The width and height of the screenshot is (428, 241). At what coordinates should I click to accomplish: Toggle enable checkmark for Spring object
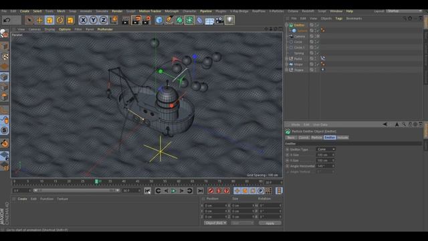click(318, 54)
